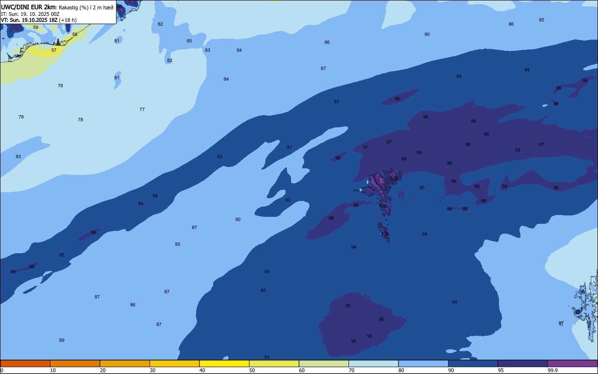
Task: Click the humidity value 77 on the map
Action: (142, 110)
